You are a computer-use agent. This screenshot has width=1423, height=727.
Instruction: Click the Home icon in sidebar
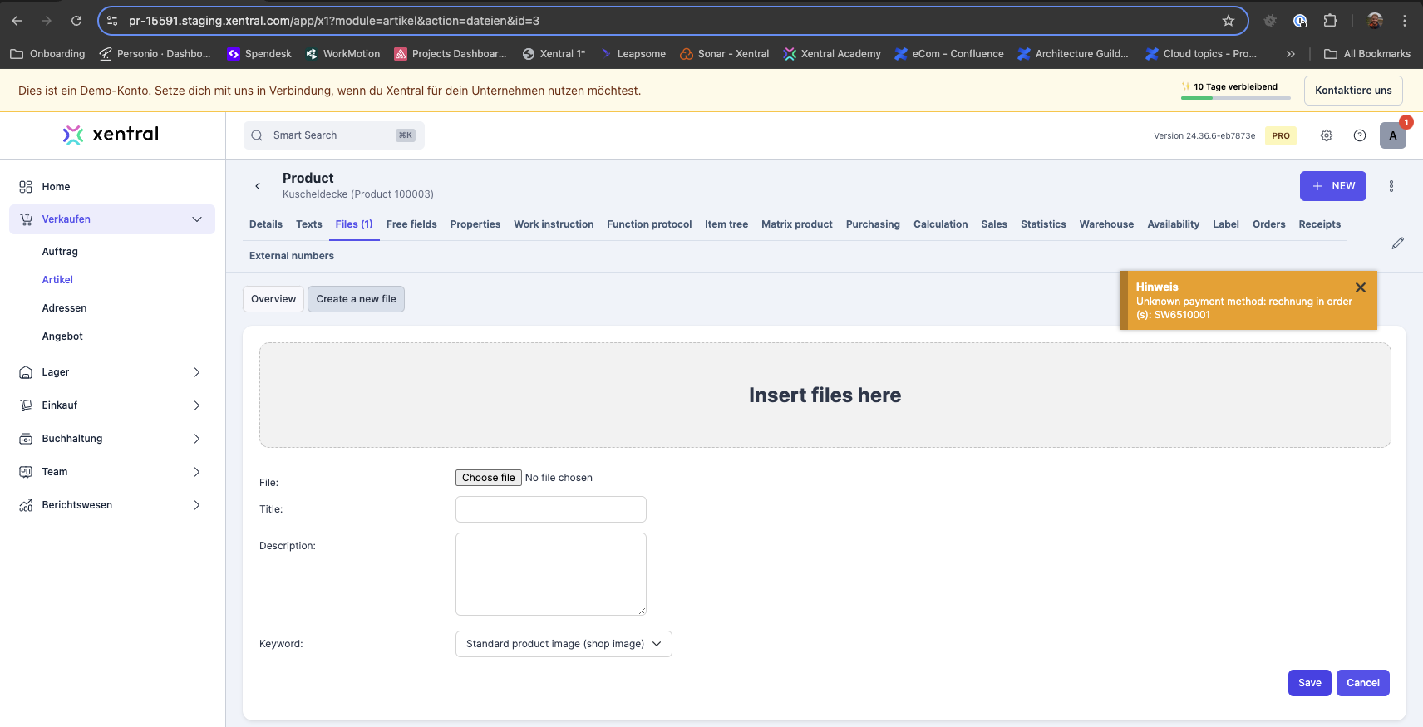pos(26,187)
